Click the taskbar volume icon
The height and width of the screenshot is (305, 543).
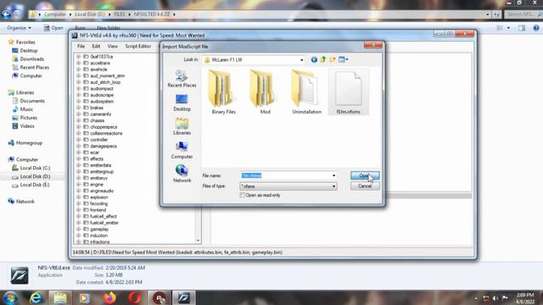495,298
